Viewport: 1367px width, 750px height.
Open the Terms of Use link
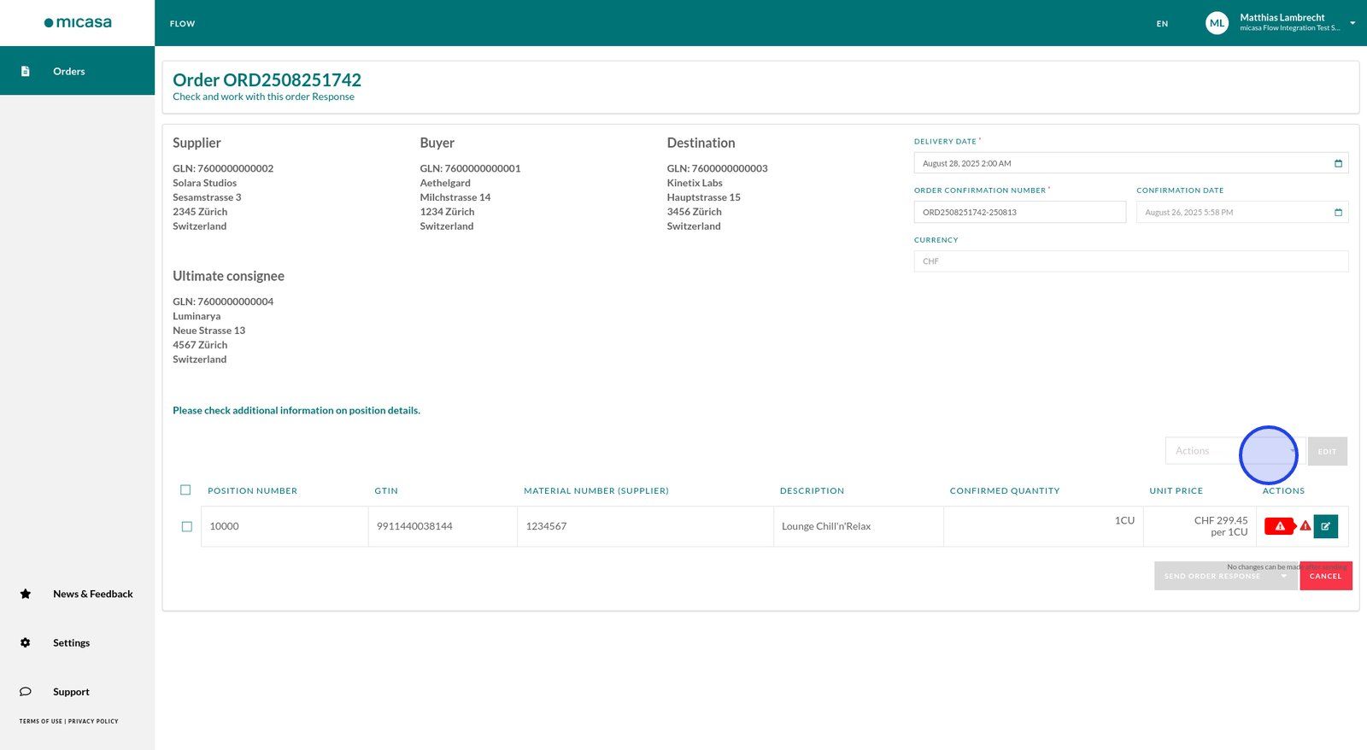click(41, 722)
